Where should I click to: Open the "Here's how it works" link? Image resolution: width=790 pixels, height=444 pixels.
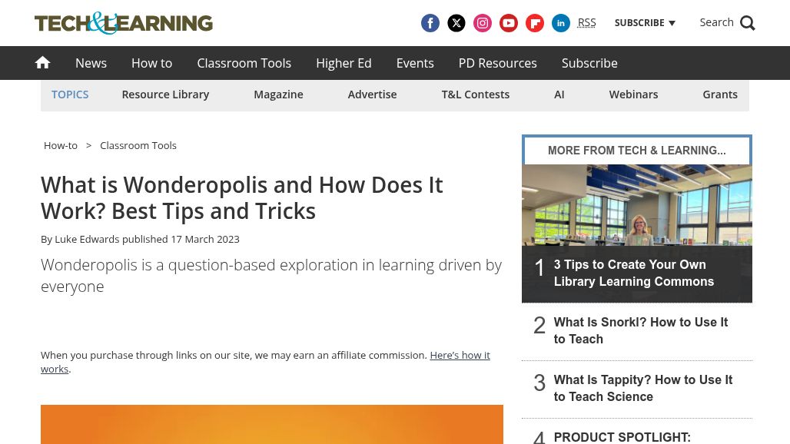[460, 356]
